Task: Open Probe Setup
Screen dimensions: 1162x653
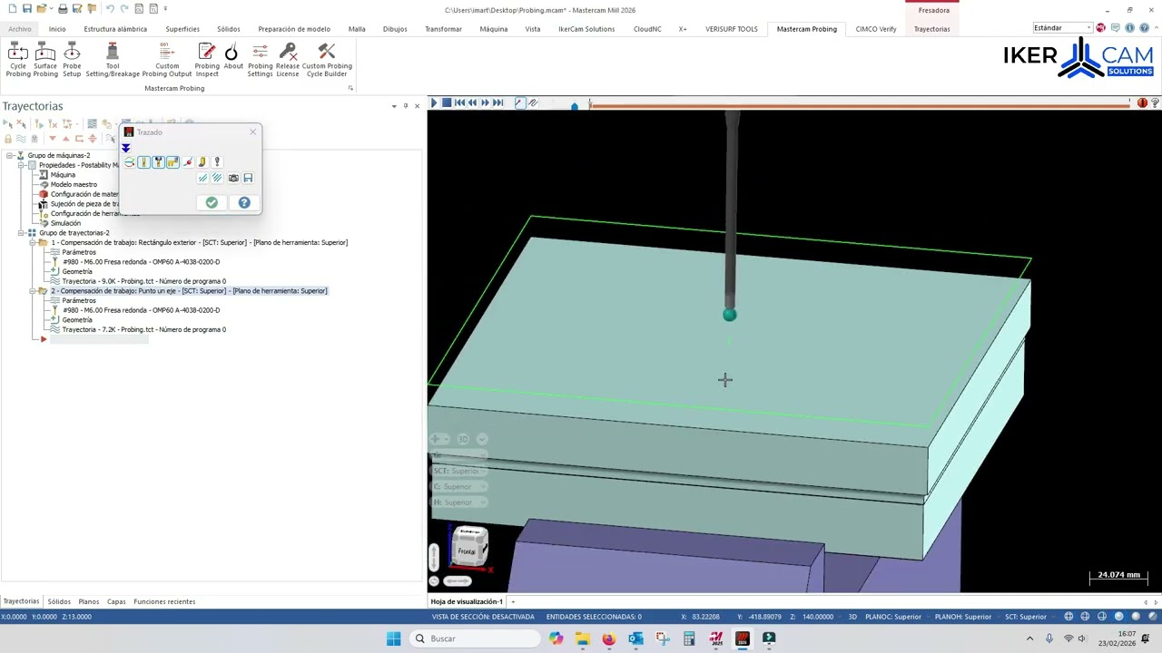Action: pos(72,60)
